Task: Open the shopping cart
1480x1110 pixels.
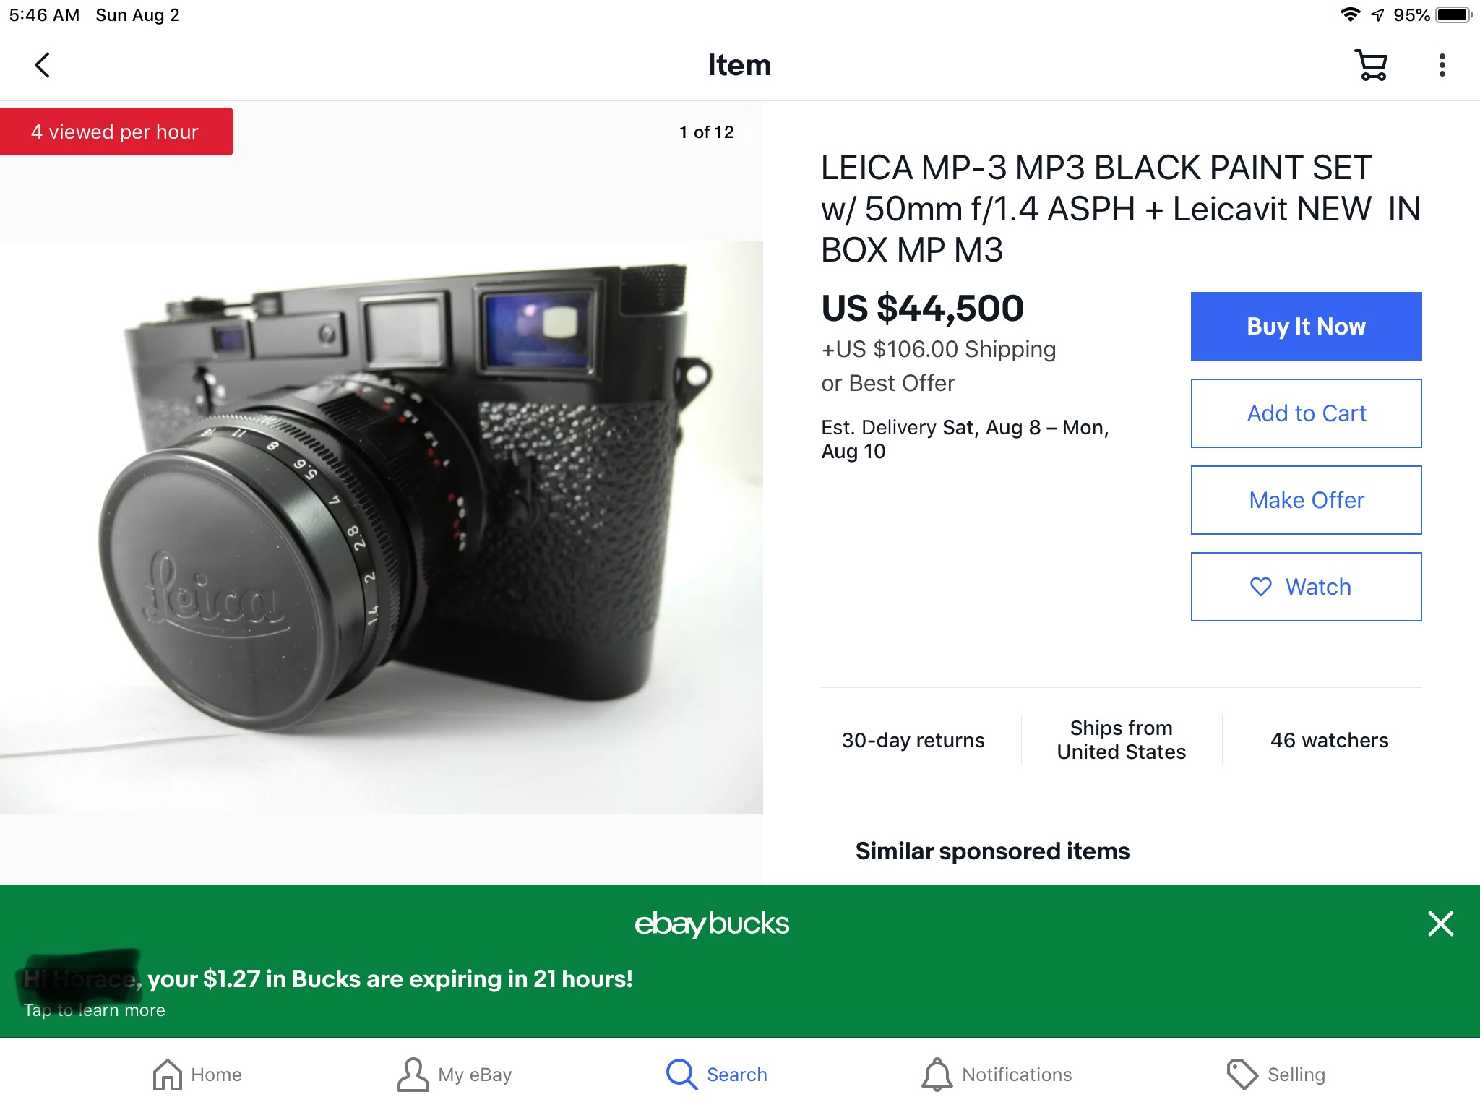Action: [x=1370, y=65]
